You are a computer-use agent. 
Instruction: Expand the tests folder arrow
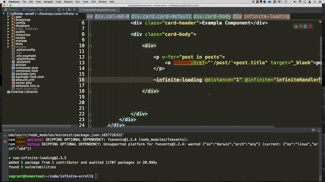(x=8, y=44)
